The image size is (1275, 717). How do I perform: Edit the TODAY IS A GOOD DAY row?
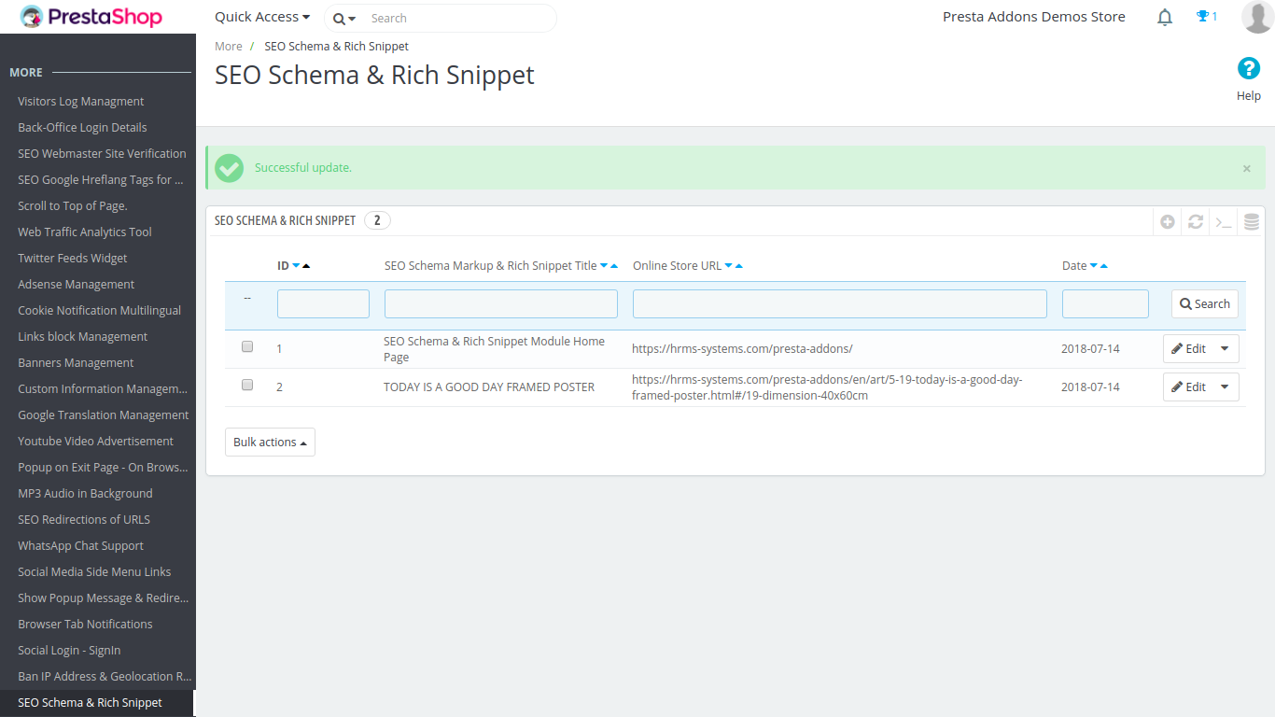[x=1188, y=387]
